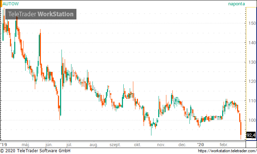This screenshot has height=154, width=257.
Task: Click the 2020 TeleTrader Software GmbH copyright text
Action: coord(35,151)
